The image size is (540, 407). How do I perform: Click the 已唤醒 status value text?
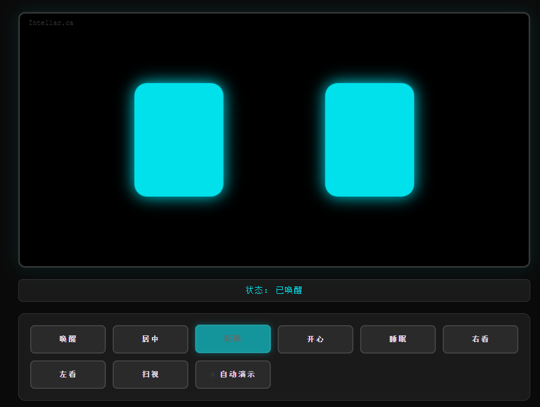(x=289, y=290)
